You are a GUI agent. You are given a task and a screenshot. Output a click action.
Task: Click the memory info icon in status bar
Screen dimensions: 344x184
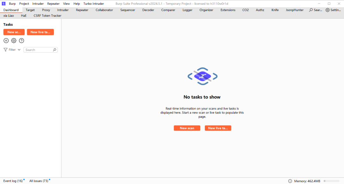pyautogui.click(x=290, y=181)
